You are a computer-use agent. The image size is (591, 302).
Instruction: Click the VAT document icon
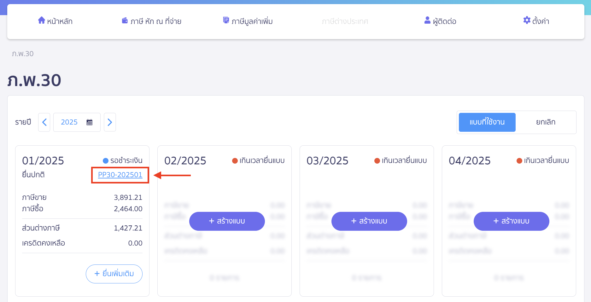(x=226, y=20)
